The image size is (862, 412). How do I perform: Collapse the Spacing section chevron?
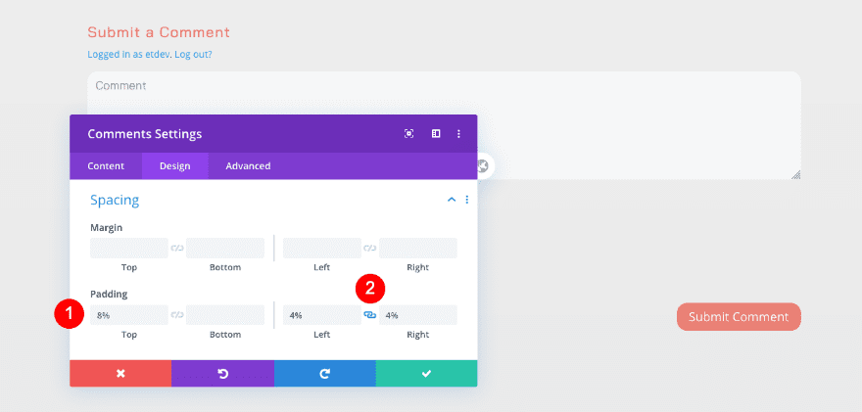tap(452, 200)
